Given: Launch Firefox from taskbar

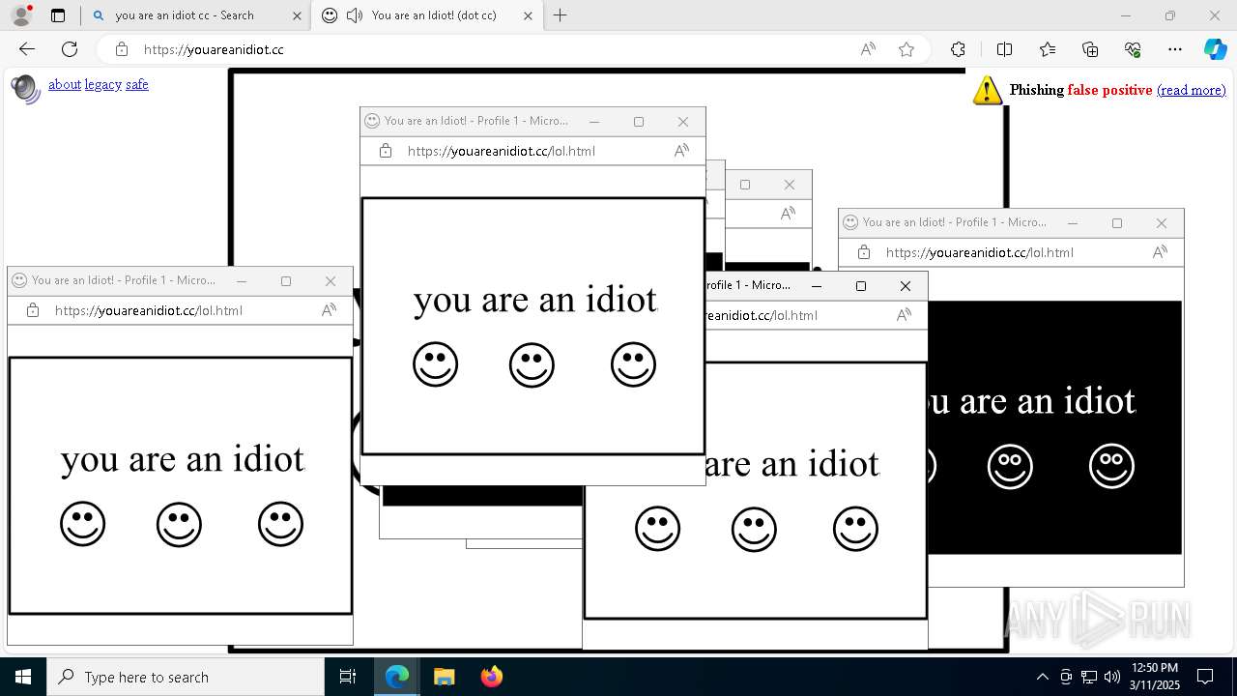Looking at the screenshot, I should click(491, 677).
